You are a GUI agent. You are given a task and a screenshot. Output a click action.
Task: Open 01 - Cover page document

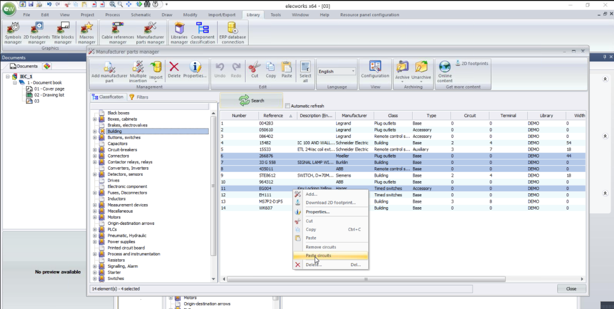tap(49, 89)
